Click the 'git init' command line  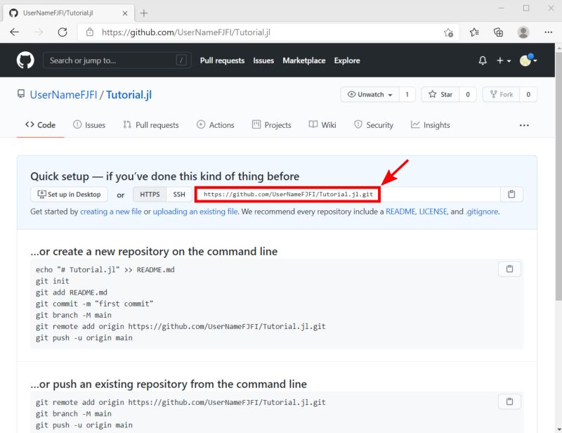pos(52,281)
